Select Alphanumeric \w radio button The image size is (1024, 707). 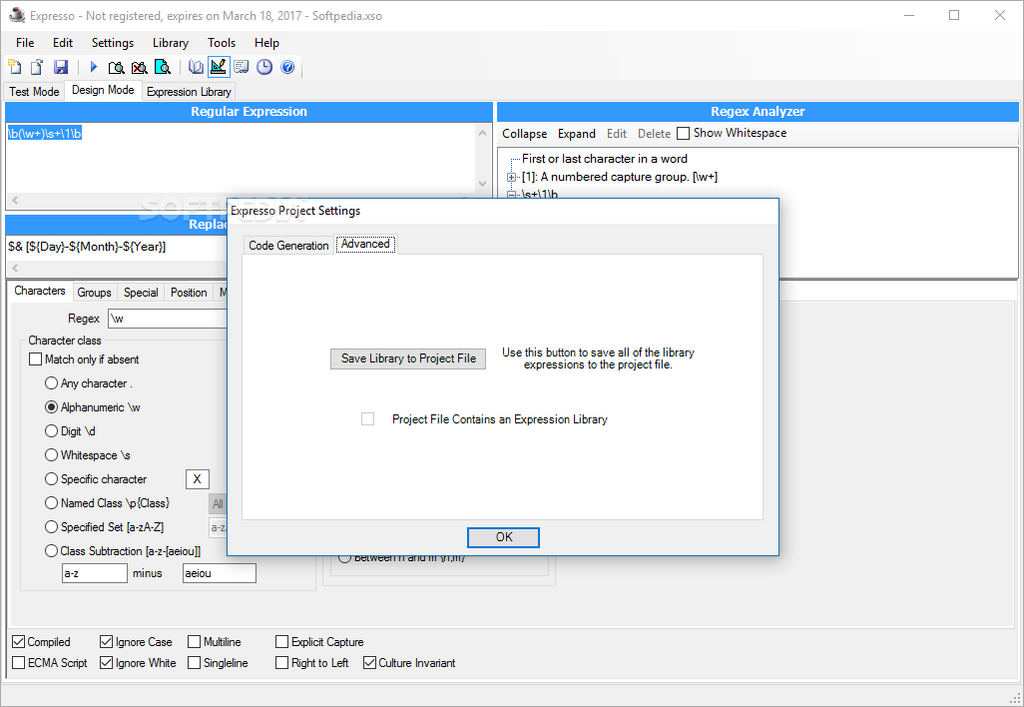point(51,407)
